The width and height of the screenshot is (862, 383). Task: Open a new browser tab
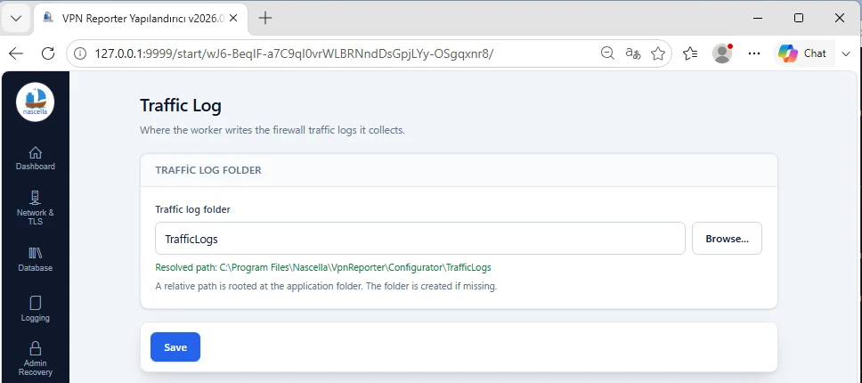click(265, 18)
